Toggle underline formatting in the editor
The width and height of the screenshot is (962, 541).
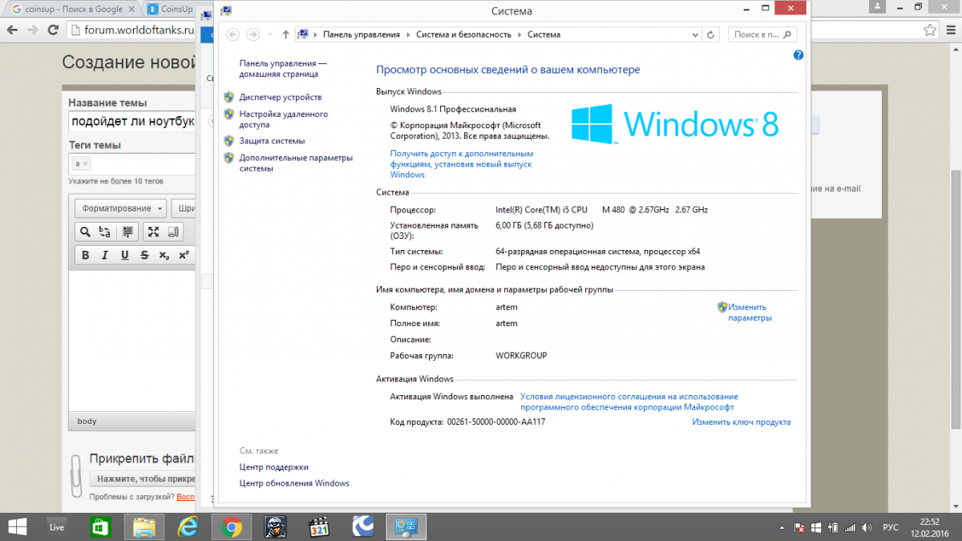coord(124,256)
